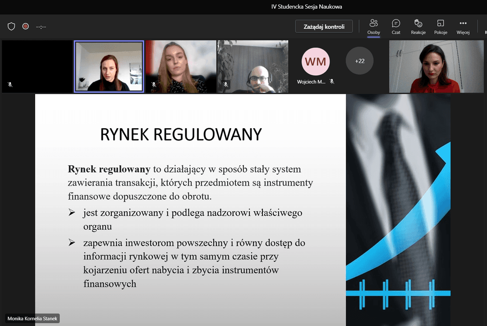Click the meeting timer display
The height and width of the screenshot is (326, 487).
41,27
